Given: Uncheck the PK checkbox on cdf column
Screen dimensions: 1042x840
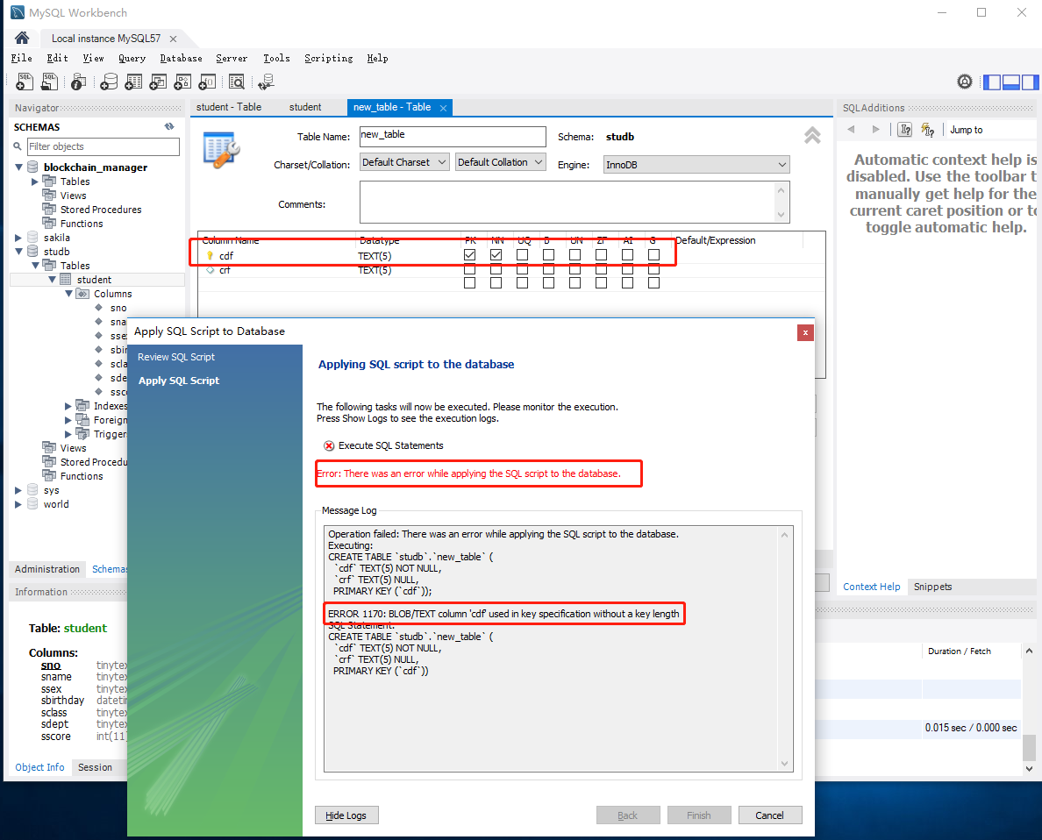Looking at the screenshot, I should pyautogui.click(x=470, y=255).
